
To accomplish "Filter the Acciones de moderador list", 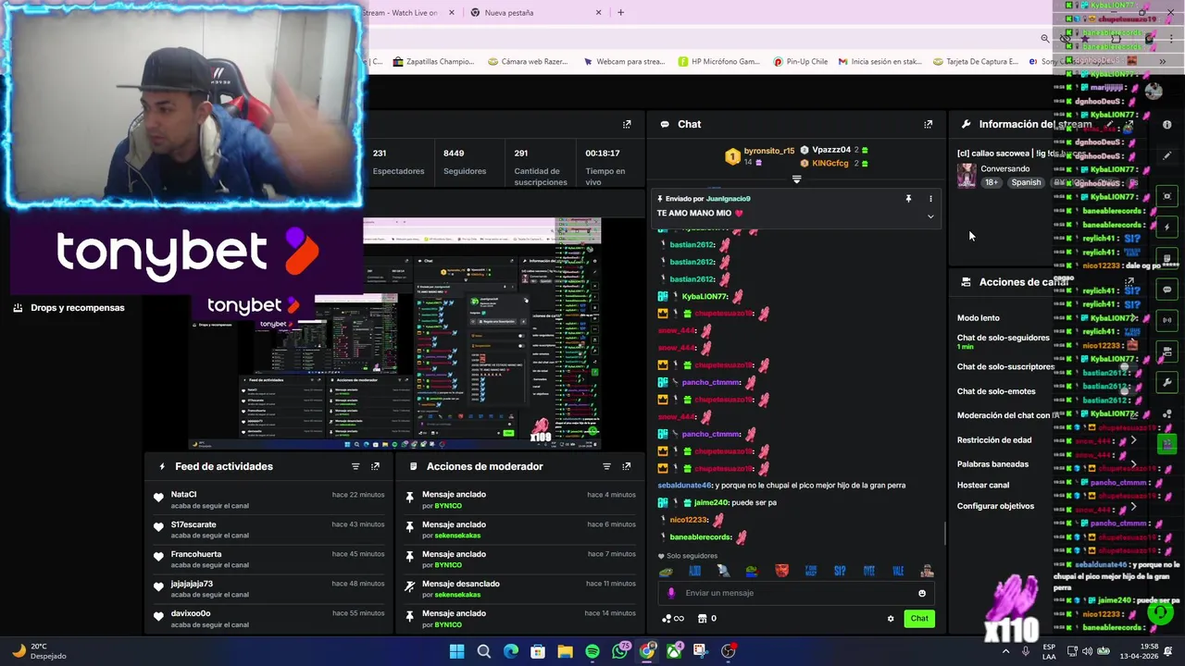I will pos(606,466).
